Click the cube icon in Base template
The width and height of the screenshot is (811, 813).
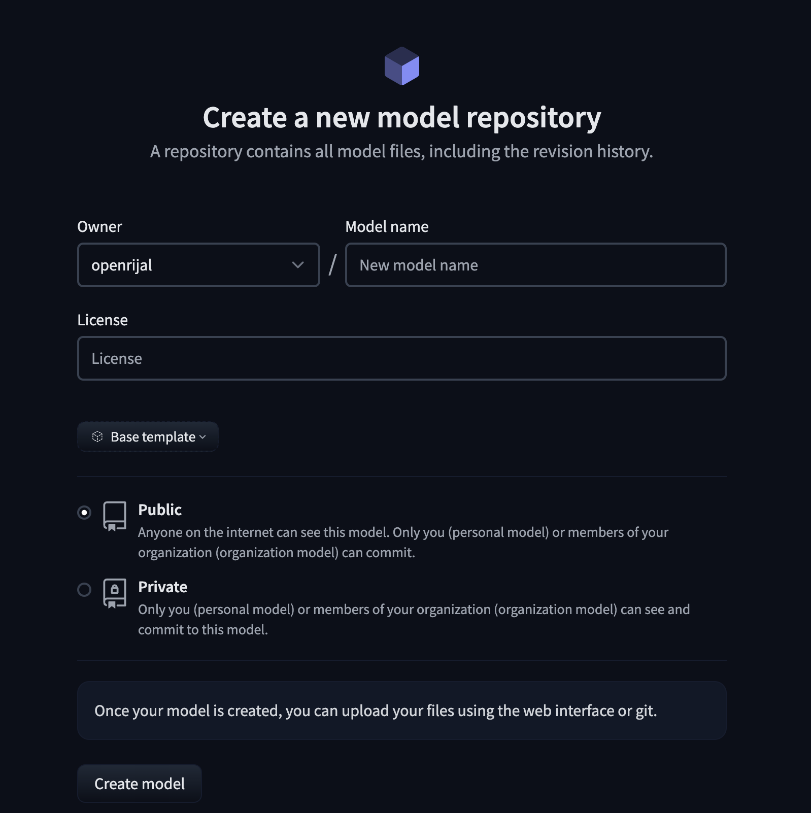coord(97,436)
